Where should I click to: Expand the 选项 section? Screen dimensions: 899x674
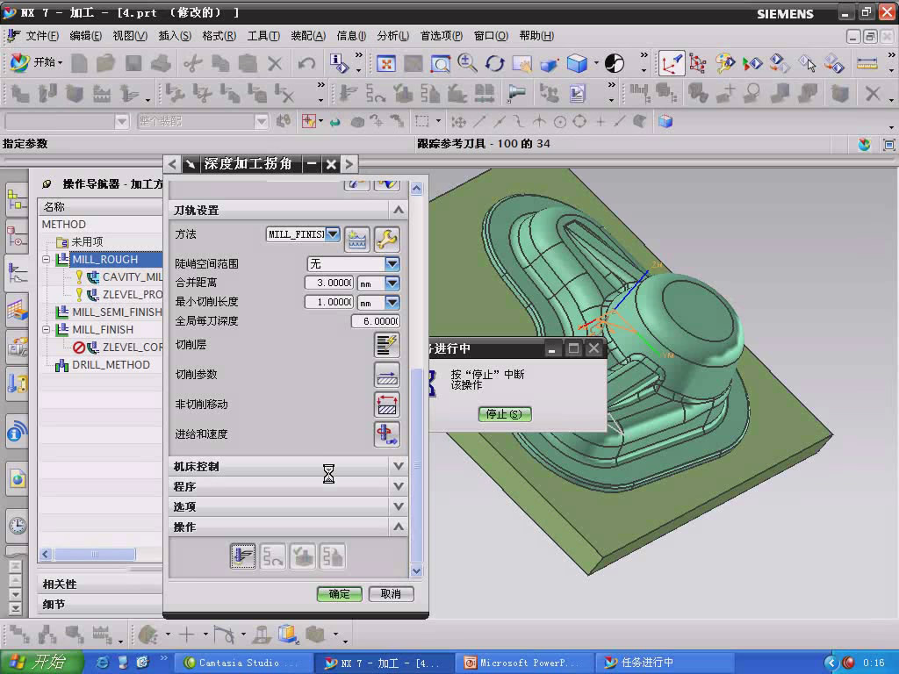[x=399, y=506]
